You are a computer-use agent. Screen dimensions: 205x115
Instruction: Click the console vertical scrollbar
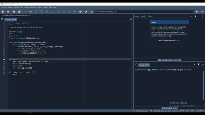coord(204,85)
